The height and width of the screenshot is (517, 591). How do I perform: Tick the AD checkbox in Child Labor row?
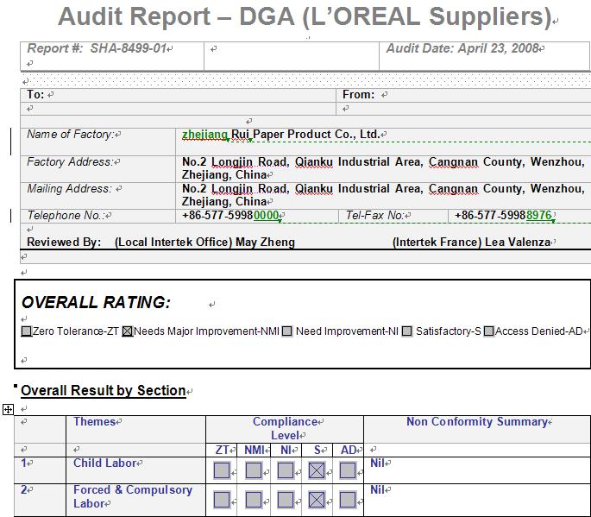pos(348,470)
